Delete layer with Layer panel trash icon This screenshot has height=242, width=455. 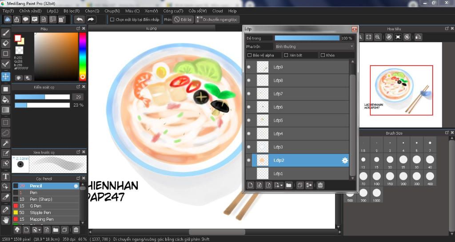tap(320, 185)
